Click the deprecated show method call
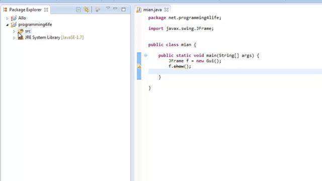Viewport: 322px width, 181px height. [179, 66]
